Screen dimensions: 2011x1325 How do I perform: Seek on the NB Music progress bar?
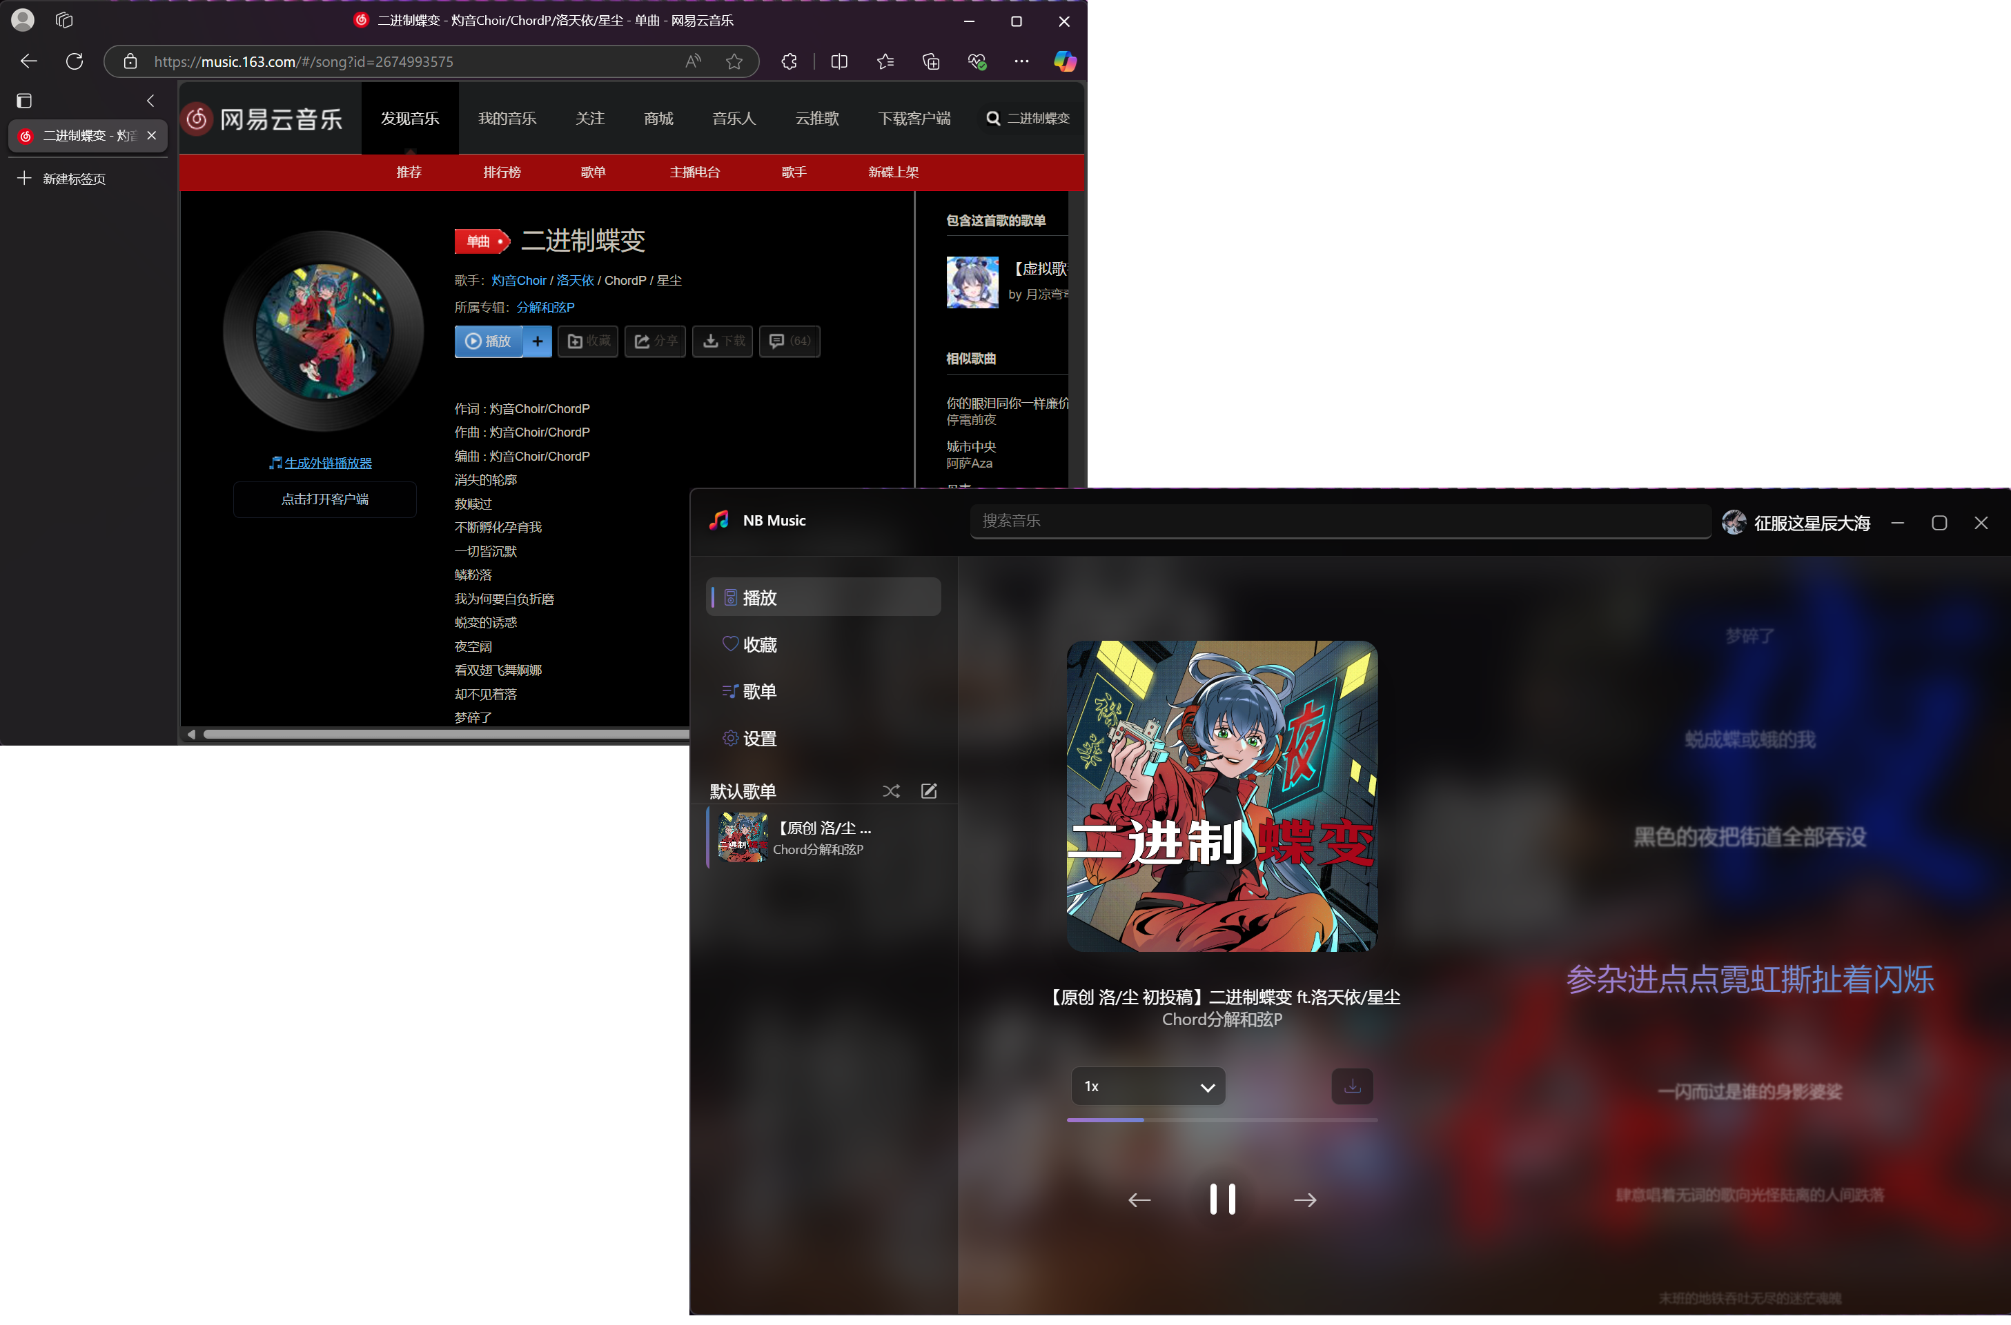[x=1222, y=1119]
